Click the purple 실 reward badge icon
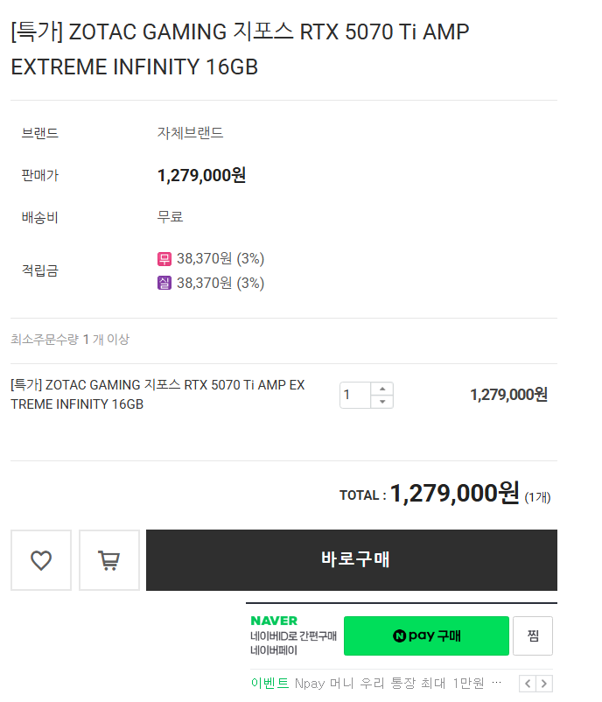The height and width of the screenshot is (702, 602). tap(164, 283)
